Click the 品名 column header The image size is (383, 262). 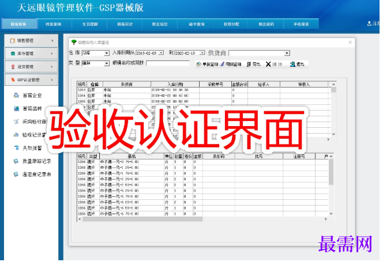click(x=132, y=157)
